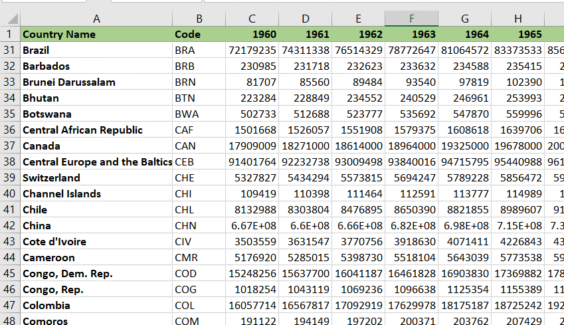Select highlighted column F header
This screenshot has width=564, height=325.
411,19
